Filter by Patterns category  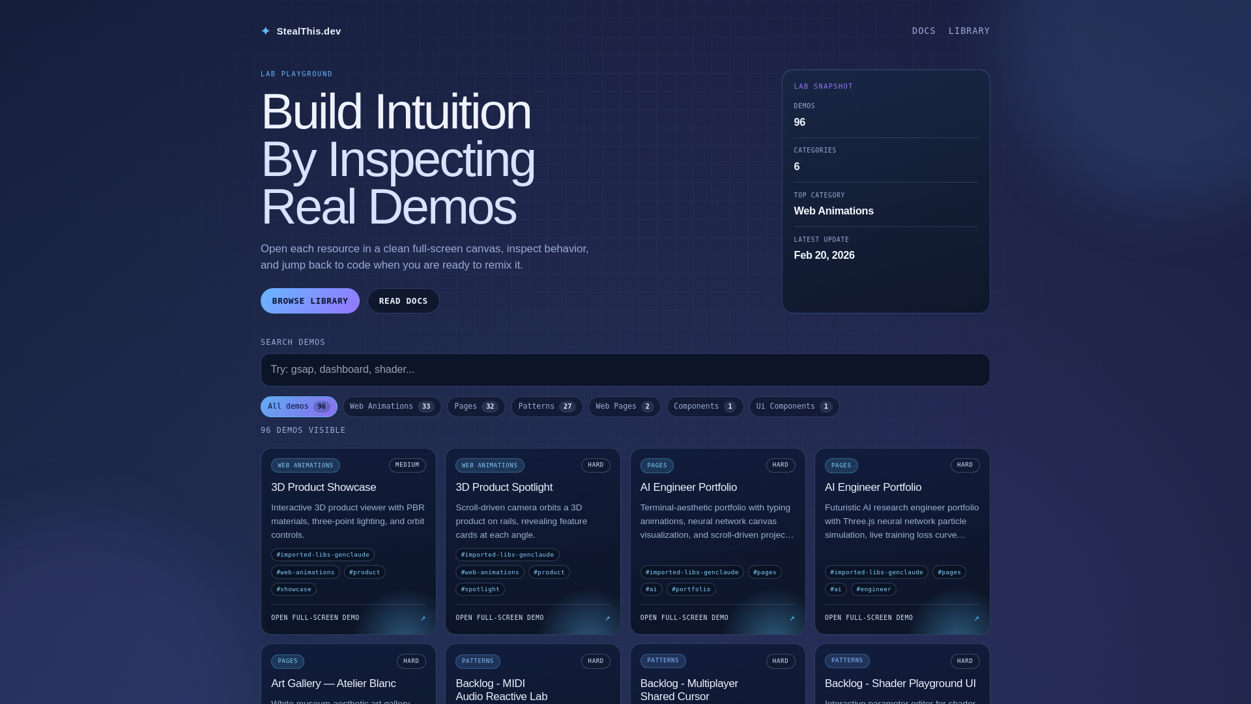547,407
